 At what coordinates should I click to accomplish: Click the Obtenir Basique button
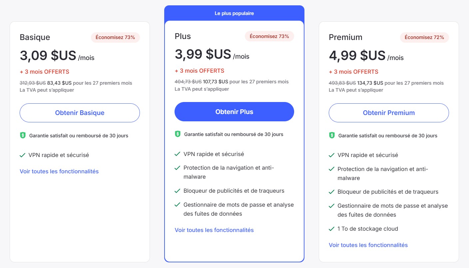pyautogui.click(x=80, y=113)
